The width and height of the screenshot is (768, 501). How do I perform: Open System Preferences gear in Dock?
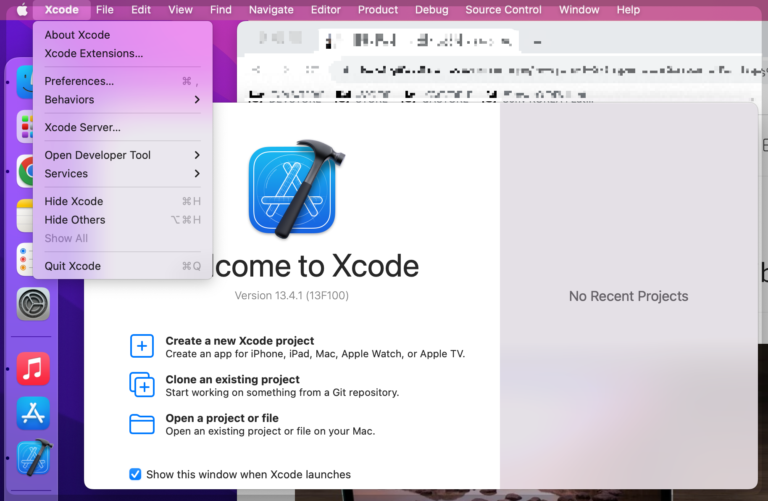click(33, 304)
